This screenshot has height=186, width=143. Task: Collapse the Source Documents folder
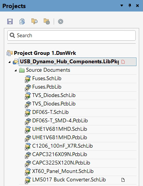pos(16,71)
